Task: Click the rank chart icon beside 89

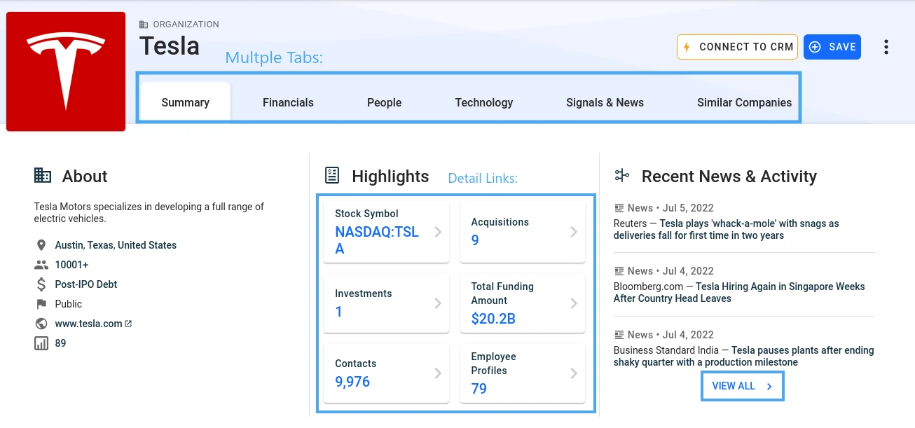Action: pos(41,343)
